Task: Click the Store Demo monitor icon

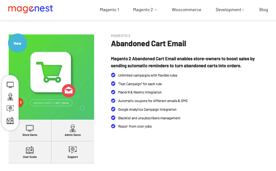Action: pyautogui.click(x=30, y=128)
